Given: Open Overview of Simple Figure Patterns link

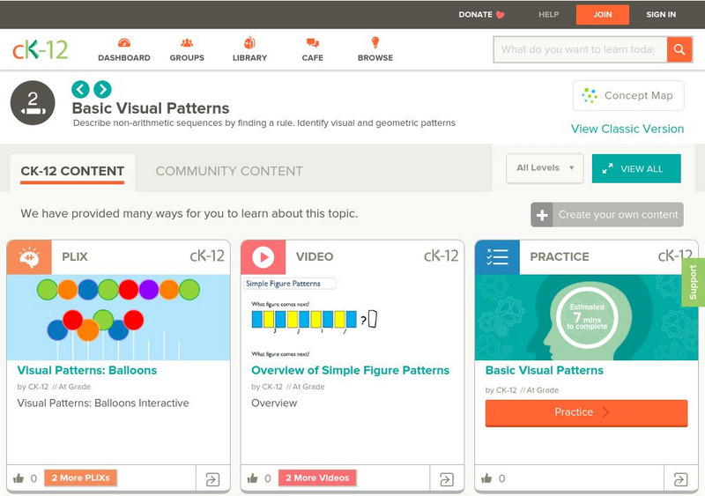Looking at the screenshot, I should click(350, 370).
